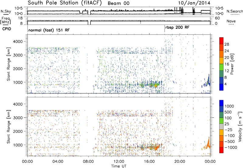This screenshot has width=243, height=168.
Task: Click the "20:00" time tick label
Action: [x=180, y=161]
